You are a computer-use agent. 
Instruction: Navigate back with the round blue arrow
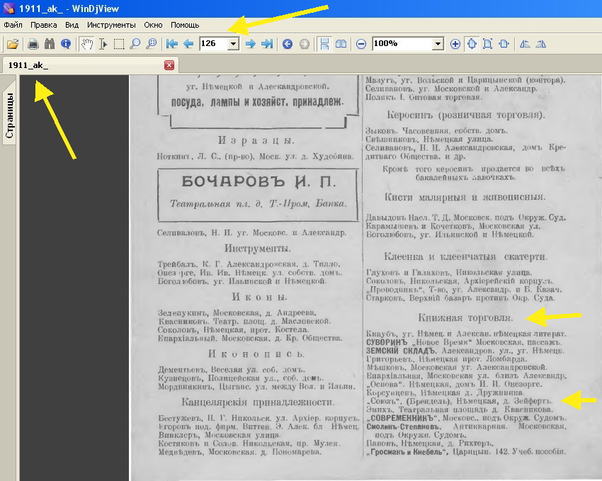click(x=287, y=44)
